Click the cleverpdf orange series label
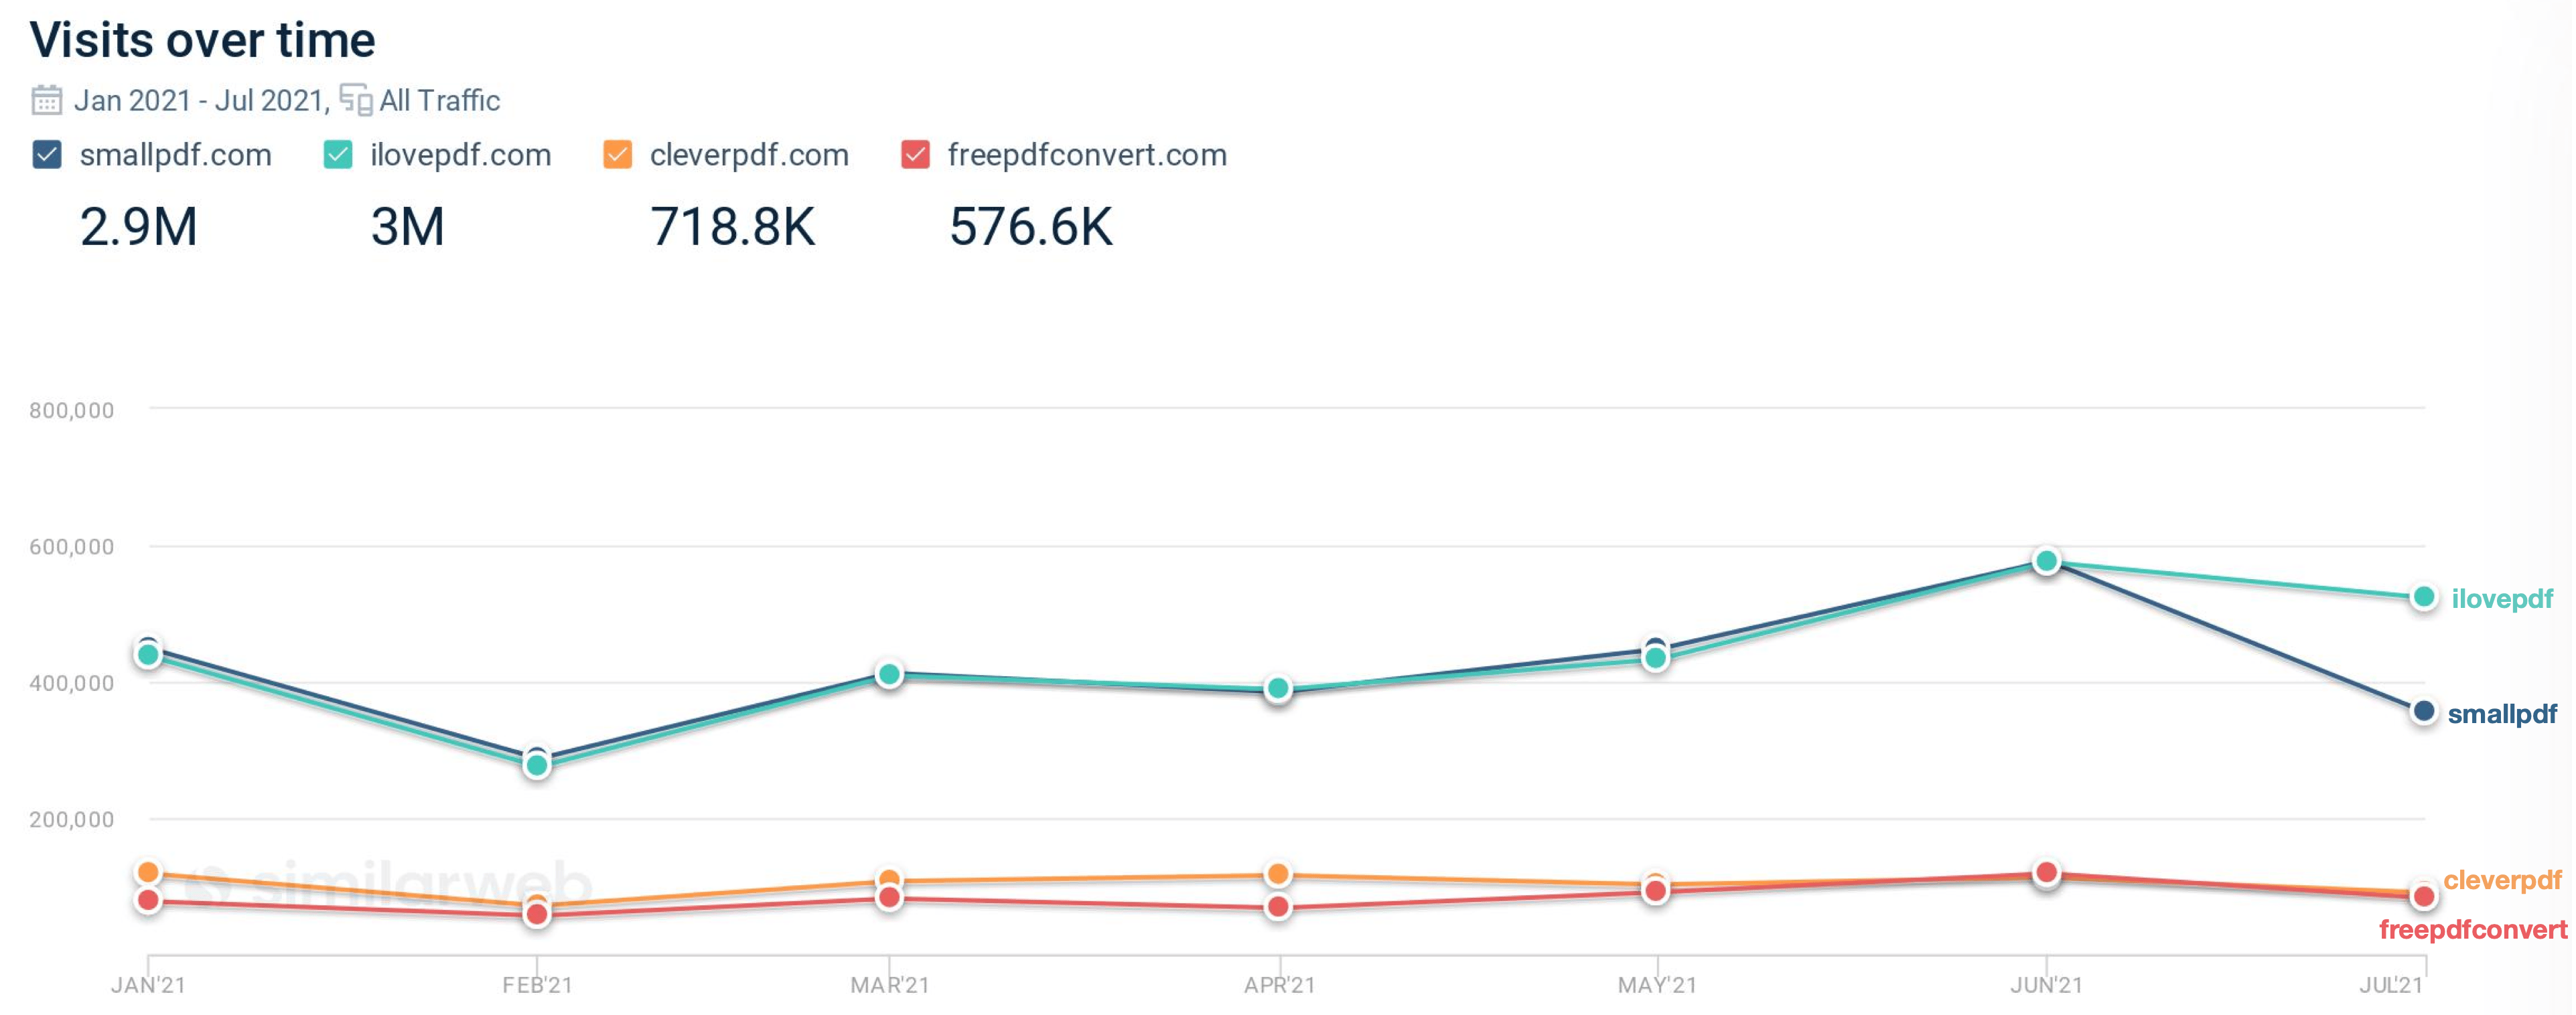Image resolution: width=2576 pixels, height=1015 pixels. tap(2502, 880)
